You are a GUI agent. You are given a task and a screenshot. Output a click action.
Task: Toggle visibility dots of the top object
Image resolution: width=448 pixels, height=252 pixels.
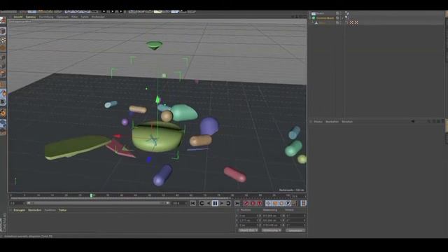[341, 13]
